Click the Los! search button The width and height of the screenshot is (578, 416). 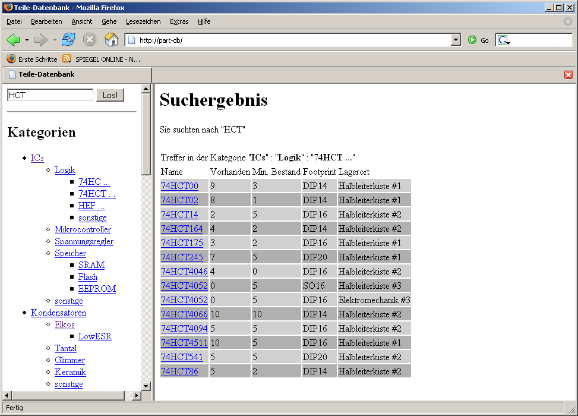tap(110, 95)
